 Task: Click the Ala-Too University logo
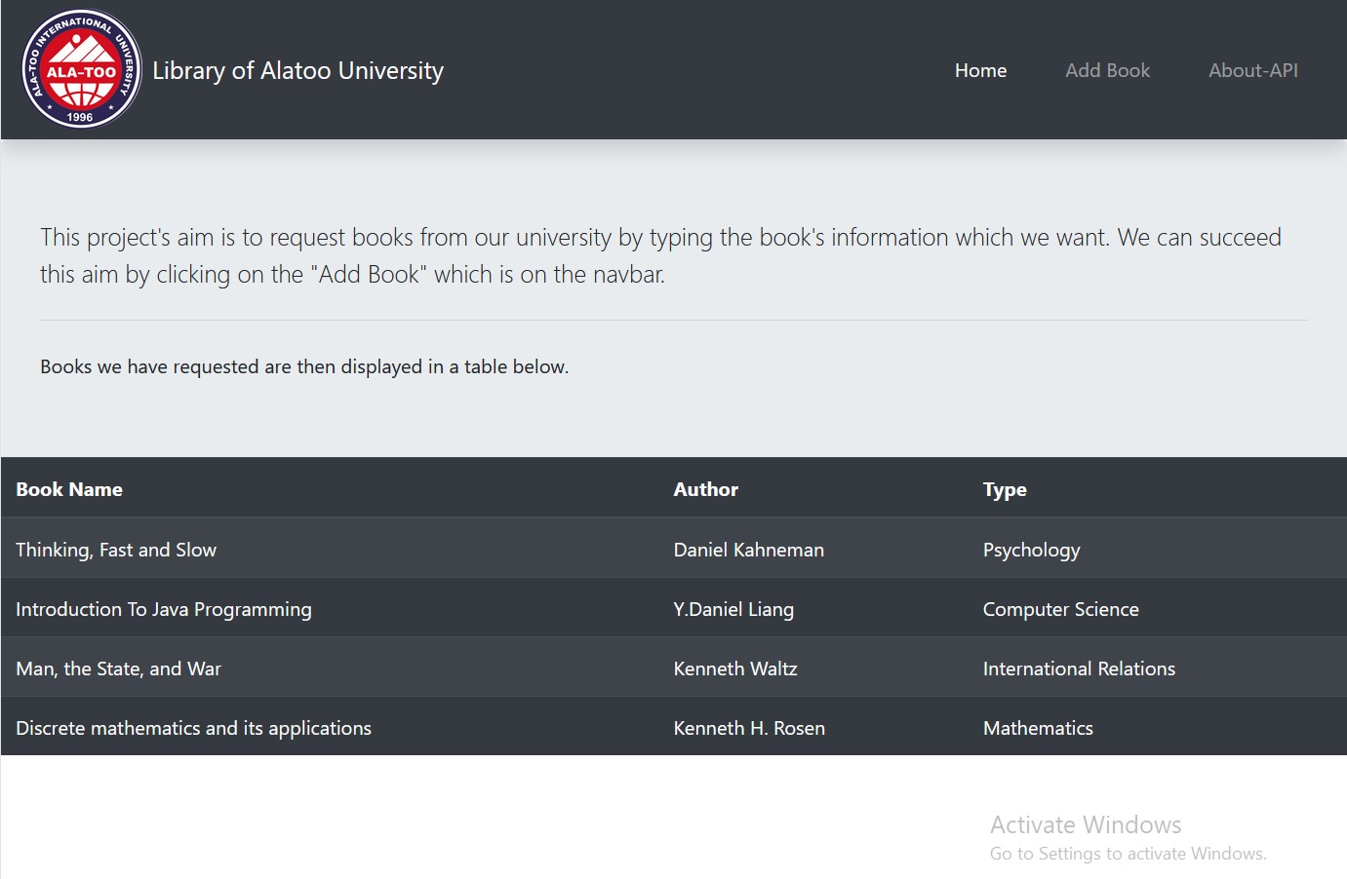(x=82, y=69)
